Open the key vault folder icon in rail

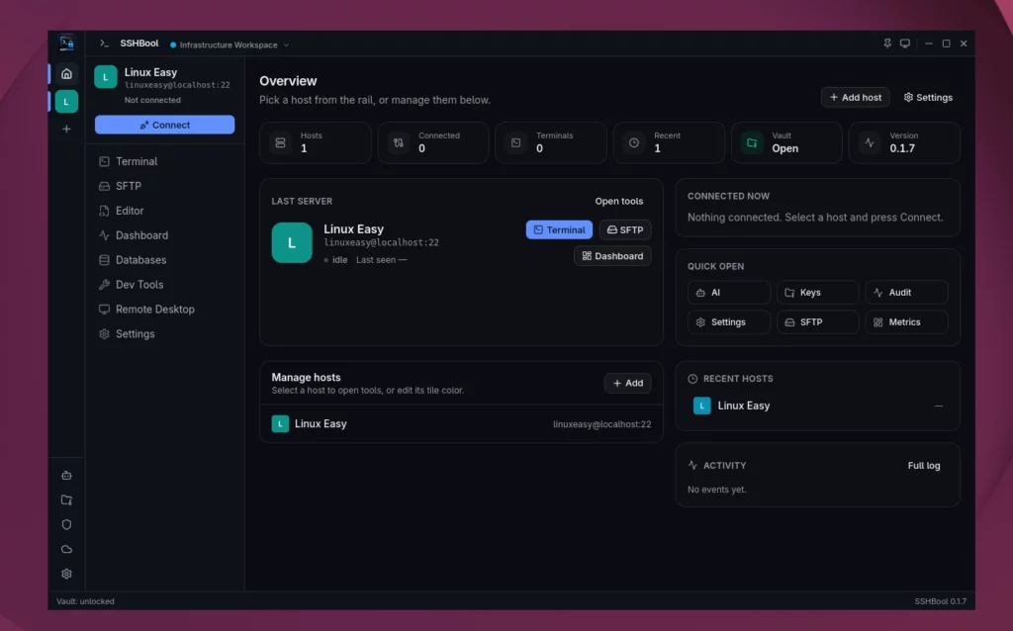coord(66,499)
